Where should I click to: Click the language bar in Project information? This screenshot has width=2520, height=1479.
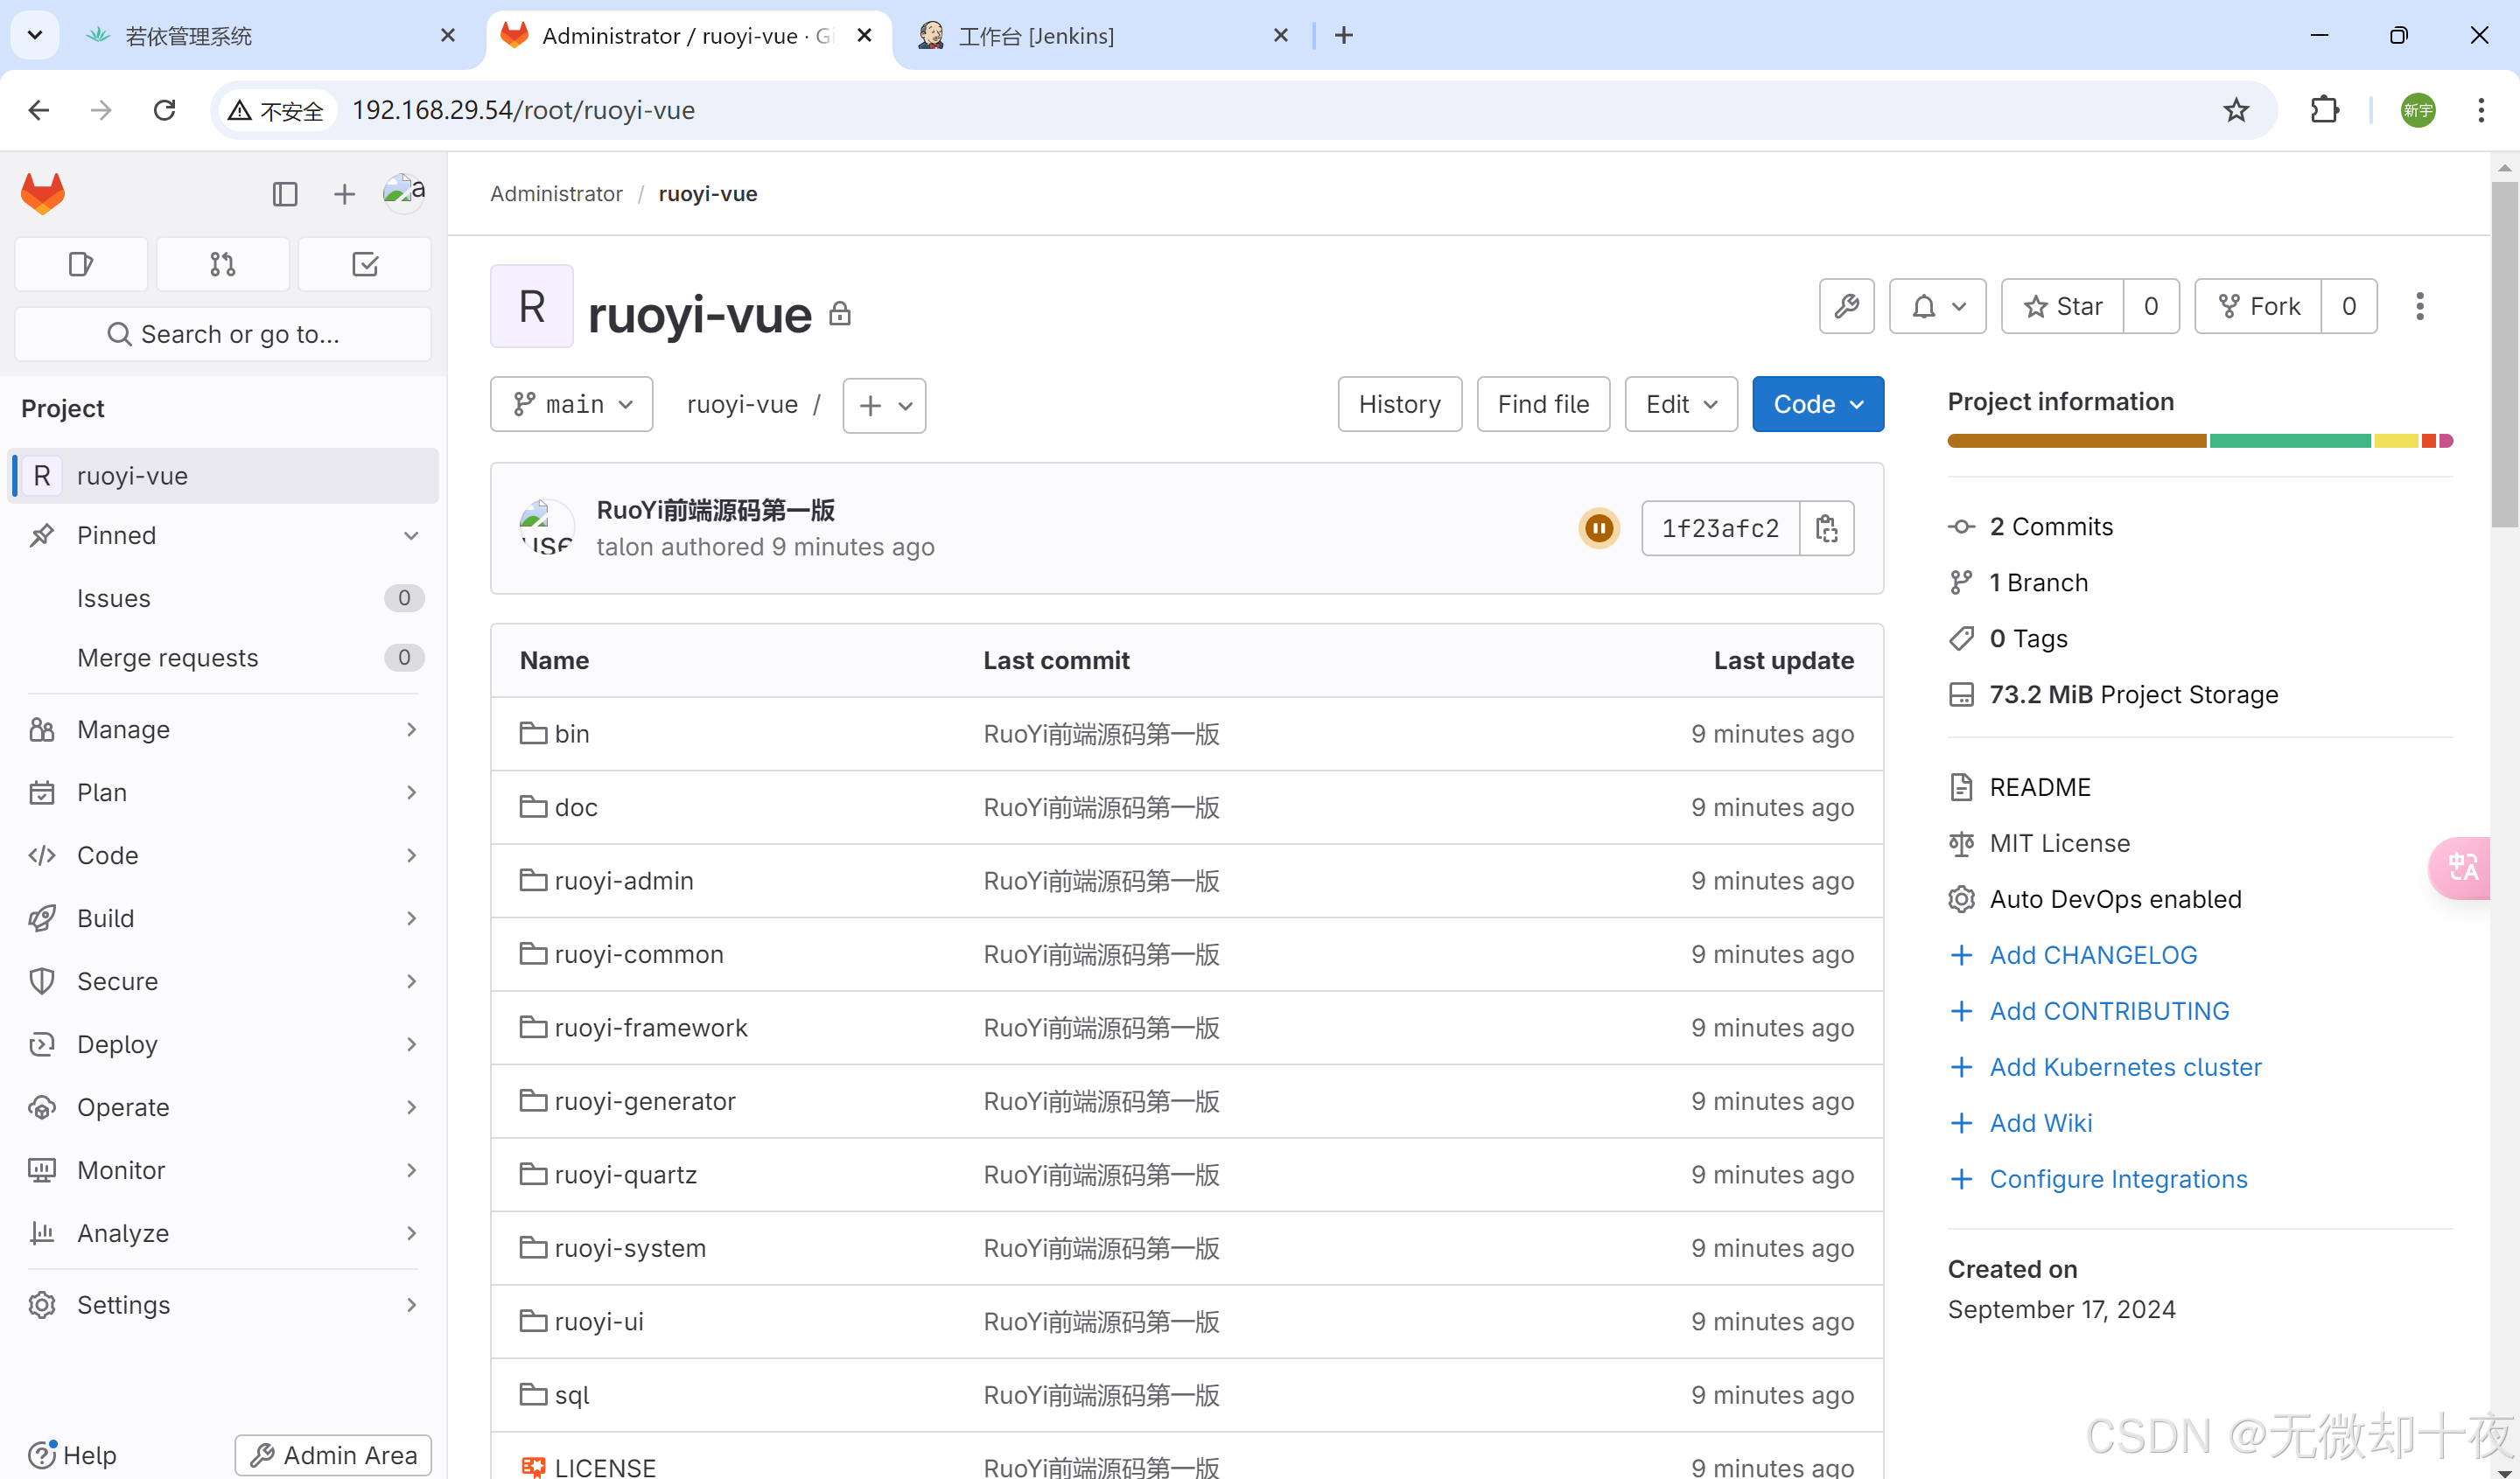point(2199,441)
